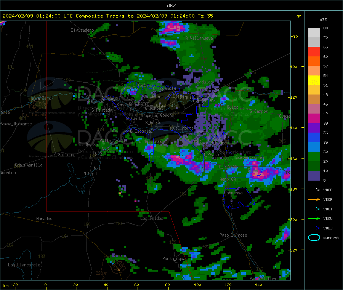343x290 pixels.
Task: Click the 'Los_Toldos' map label
Action: [x=152, y=218]
